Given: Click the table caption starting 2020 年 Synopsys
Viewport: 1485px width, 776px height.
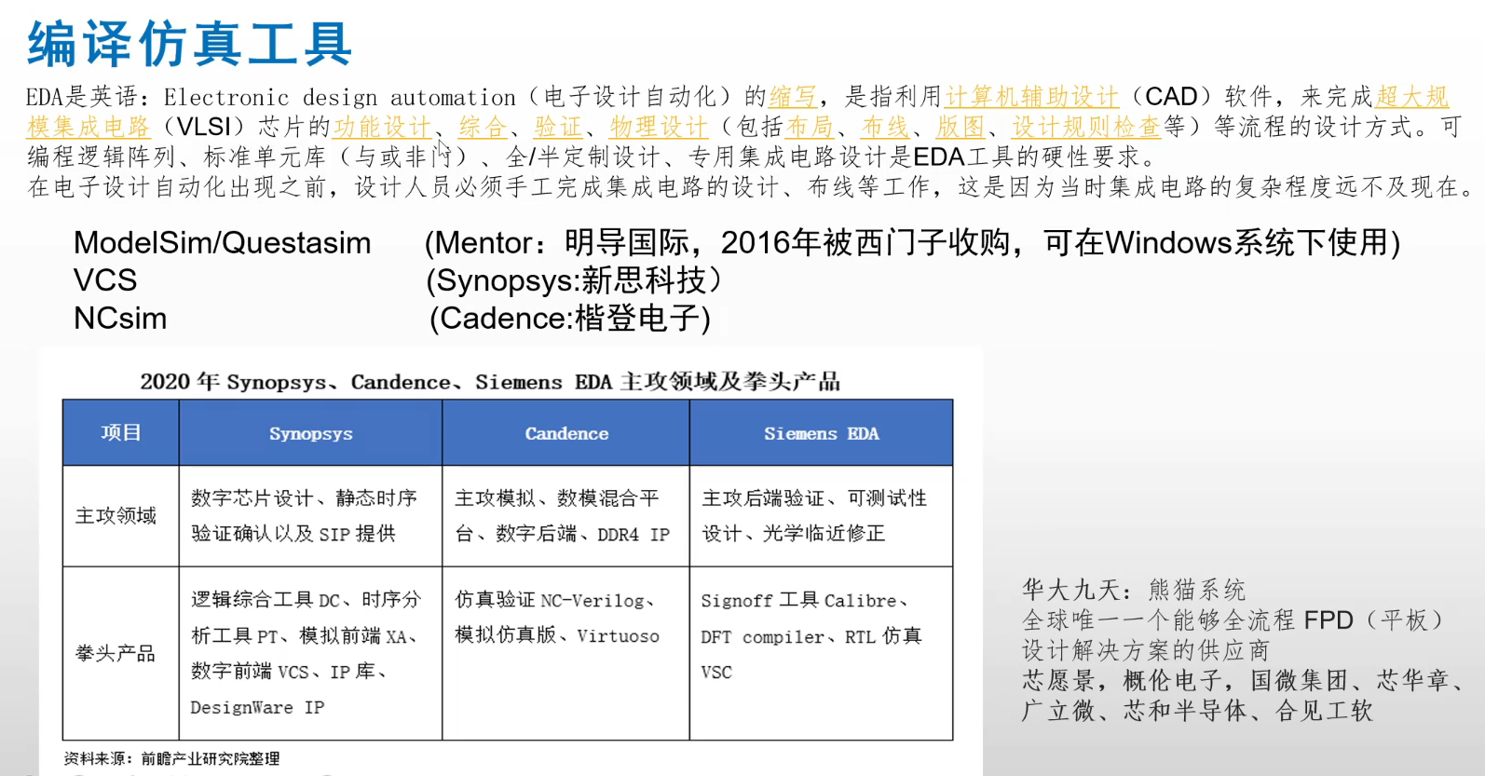Looking at the screenshot, I should pos(490,382).
